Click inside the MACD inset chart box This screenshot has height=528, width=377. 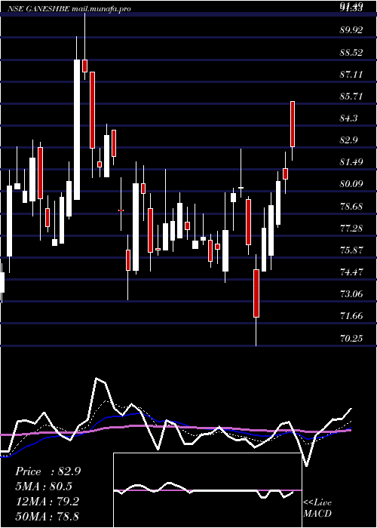[x=207, y=490]
